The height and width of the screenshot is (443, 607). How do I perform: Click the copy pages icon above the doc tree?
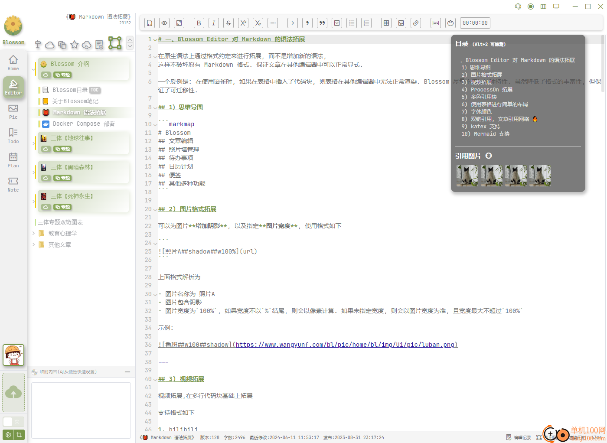(62, 45)
